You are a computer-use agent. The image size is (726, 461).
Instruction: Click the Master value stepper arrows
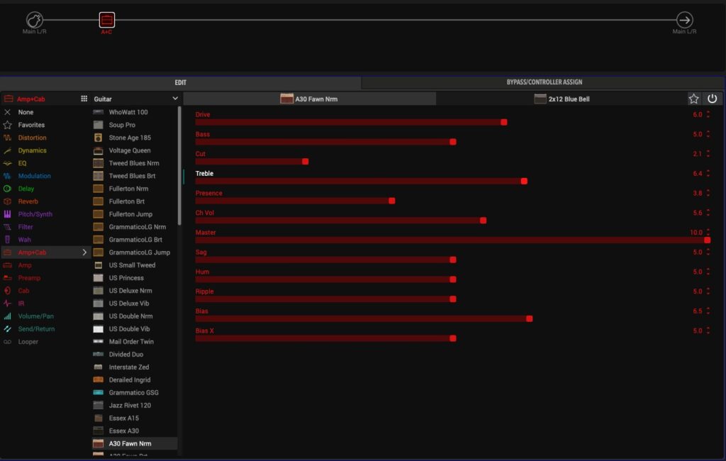coord(708,233)
